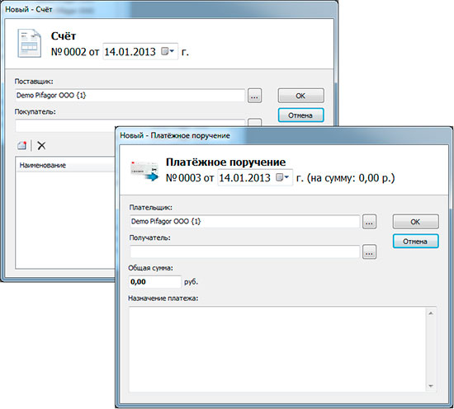Click the Поставщик field with Demo Pifagor

pyautogui.click(x=130, y=96)
